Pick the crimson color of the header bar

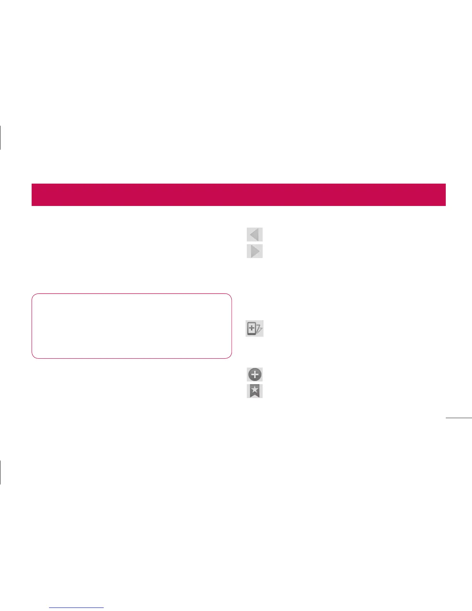(x=238, y=195)
